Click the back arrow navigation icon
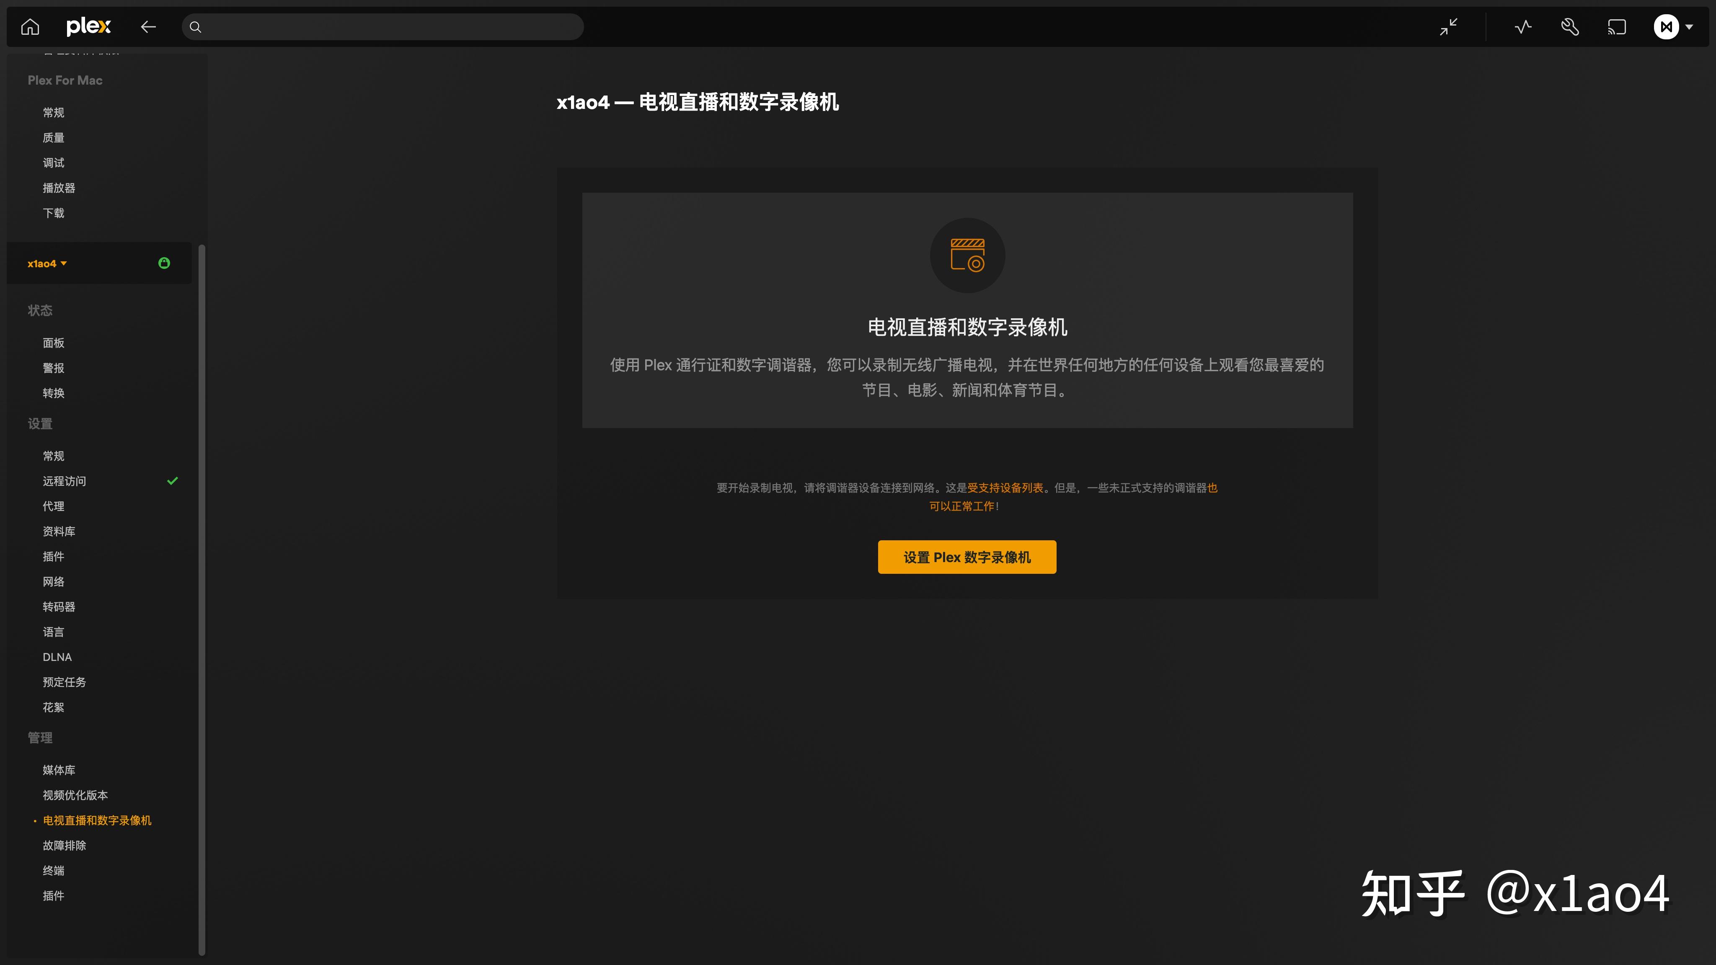This screenshot has height=965, width=1716. click(149, 27)
